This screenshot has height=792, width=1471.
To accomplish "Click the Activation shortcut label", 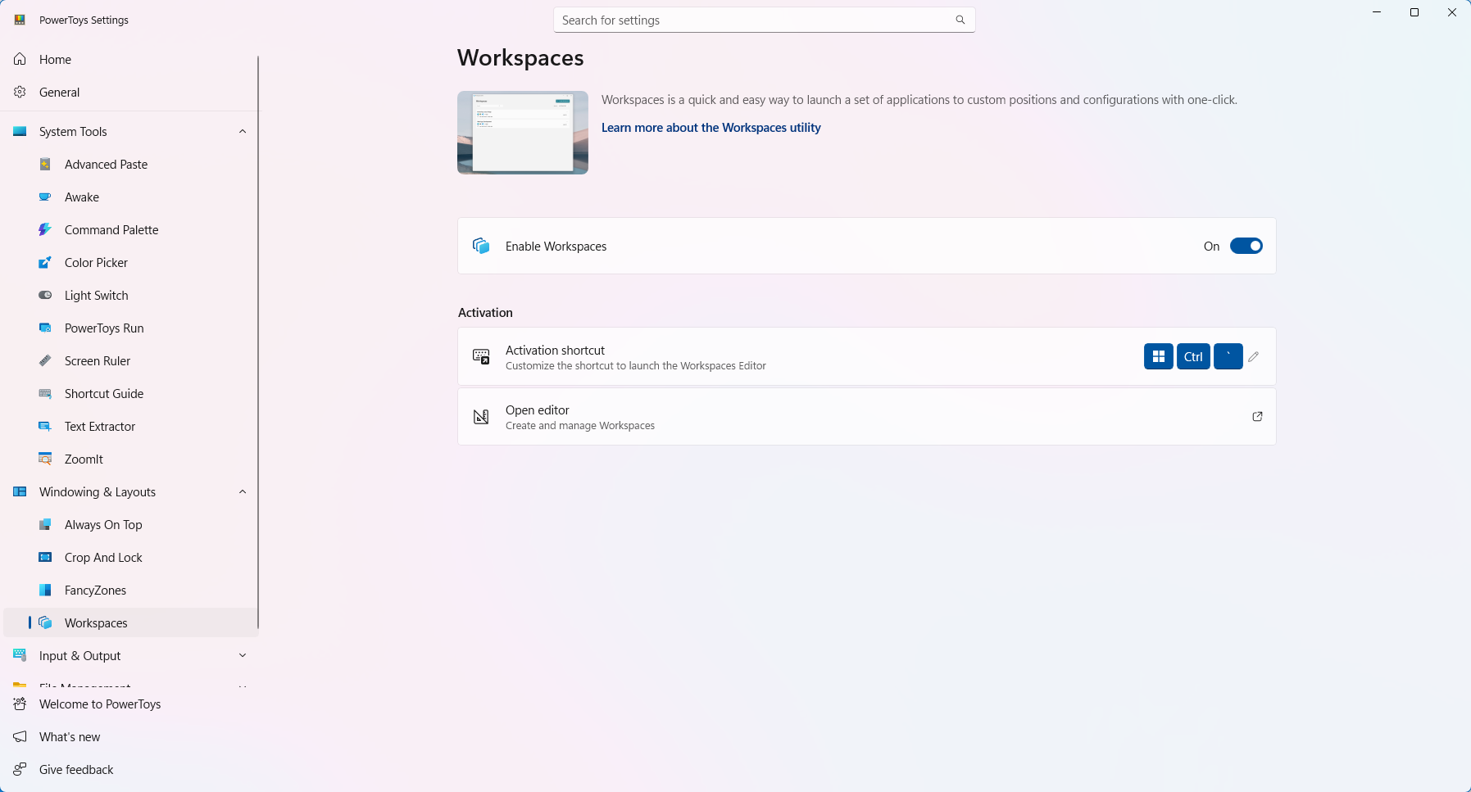I will click(555, 351).
